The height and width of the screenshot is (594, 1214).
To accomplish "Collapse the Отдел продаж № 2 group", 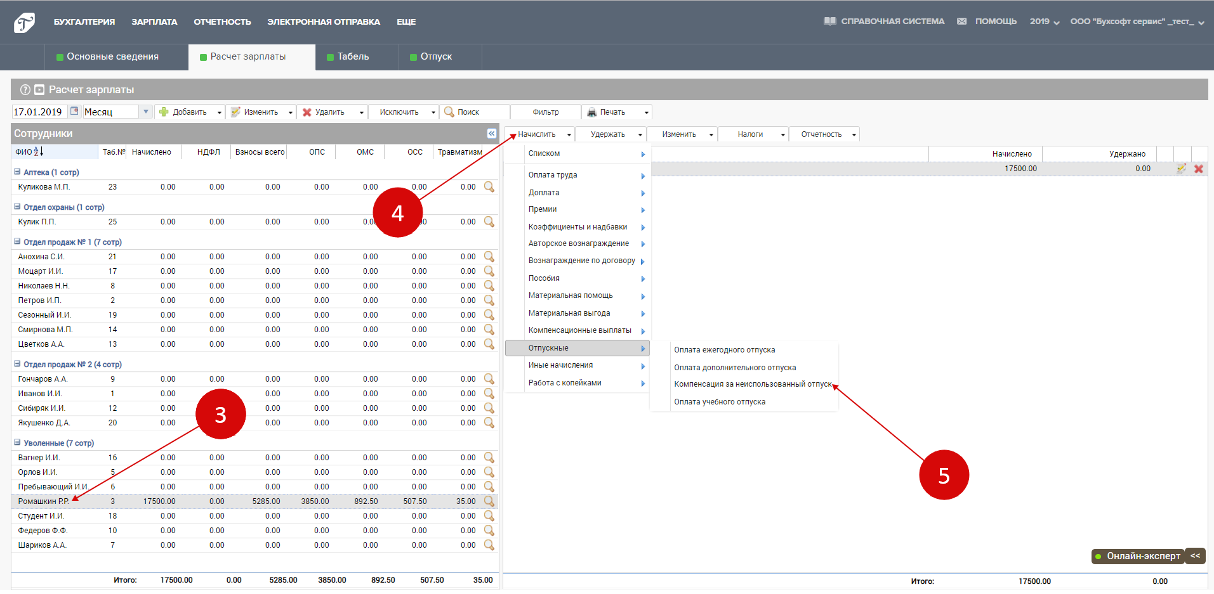I will pyautogui.click(x=17, y=364).
